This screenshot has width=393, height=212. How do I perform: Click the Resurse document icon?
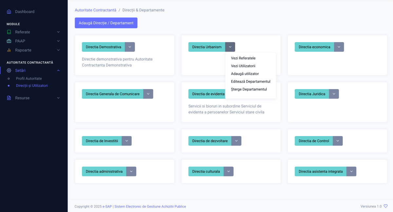pyautogui.click(x=9, y=98)
